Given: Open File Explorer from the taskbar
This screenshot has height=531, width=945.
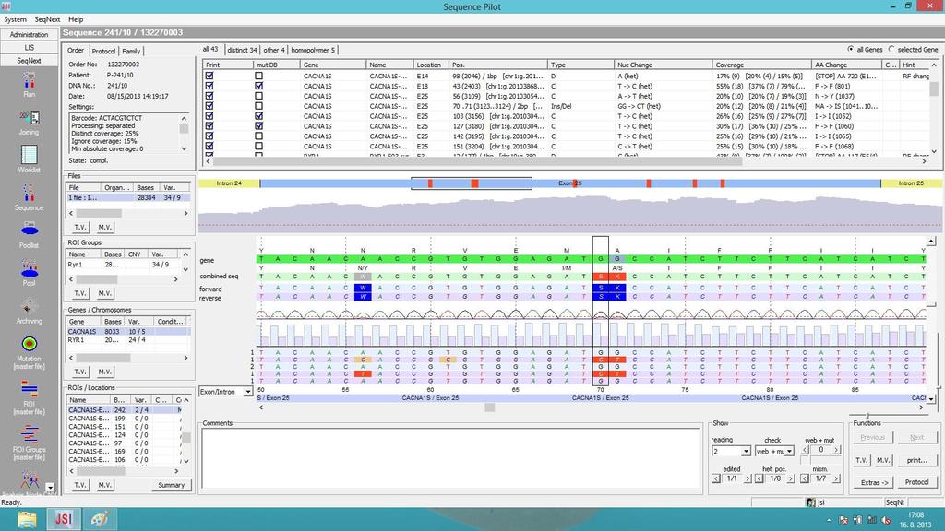Looking at the screenshot, I should coord(27,519).
